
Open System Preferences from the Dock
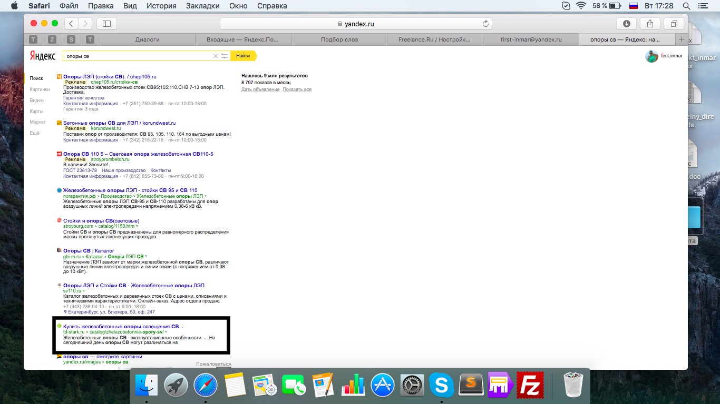pos(412,386)
